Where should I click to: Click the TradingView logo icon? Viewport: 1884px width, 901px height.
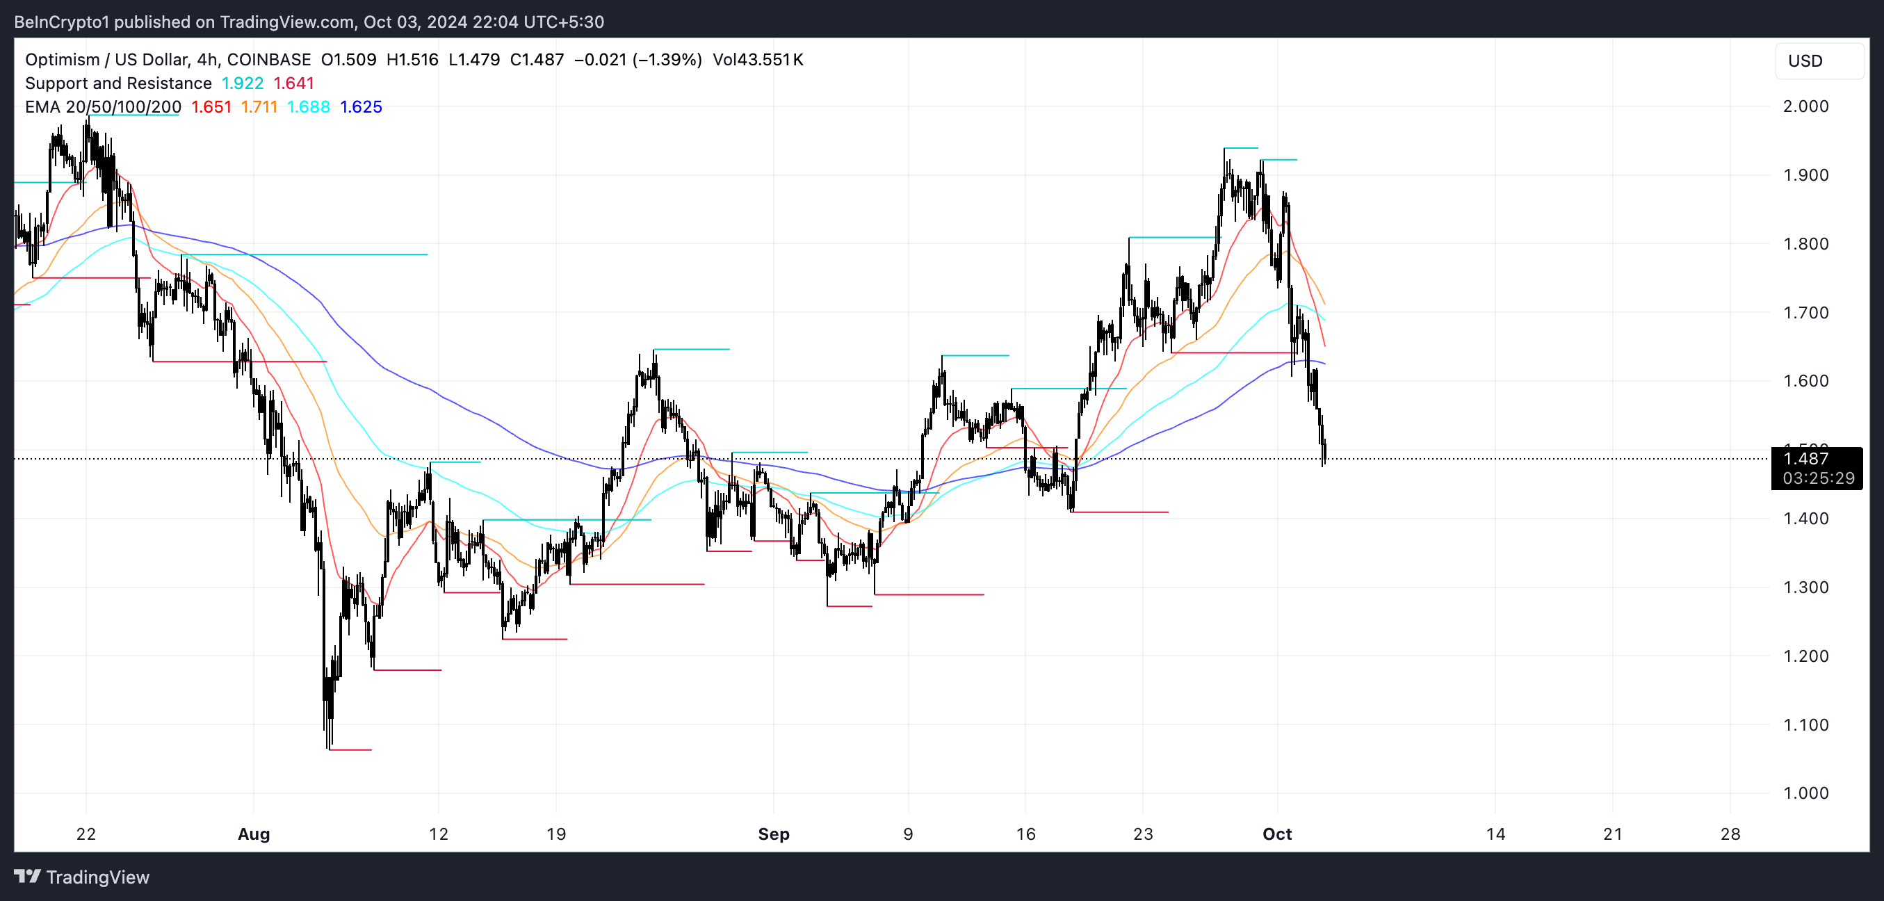click(27, 876)
